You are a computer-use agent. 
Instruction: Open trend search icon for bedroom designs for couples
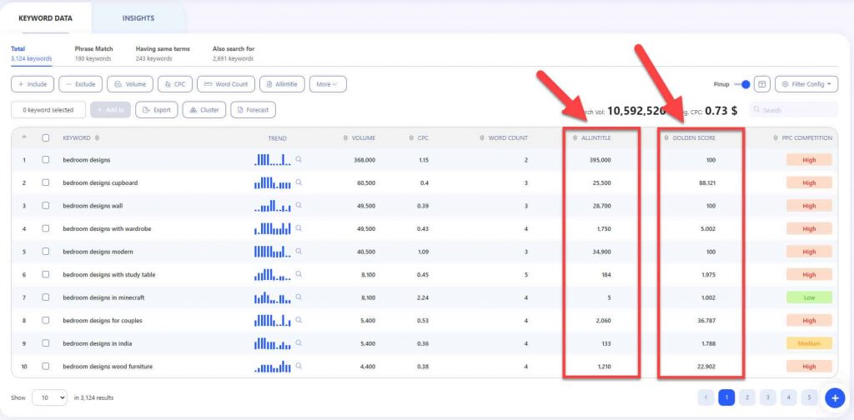[x=299, y=320]
